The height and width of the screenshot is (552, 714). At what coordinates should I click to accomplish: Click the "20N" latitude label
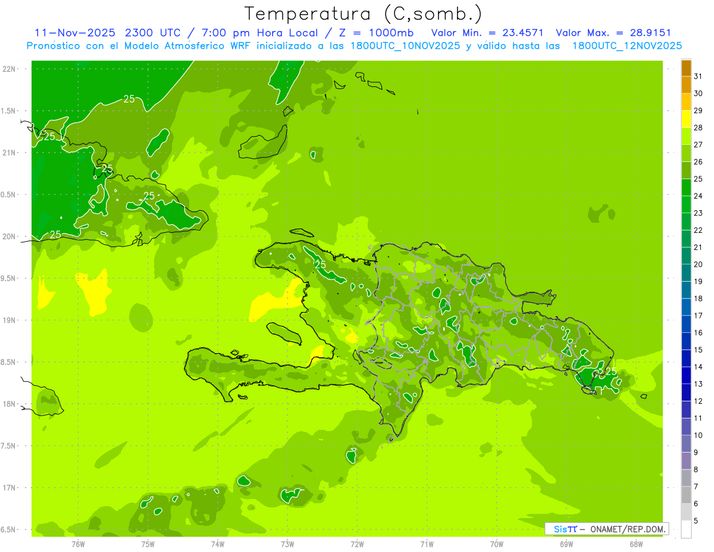coord(10,236)
